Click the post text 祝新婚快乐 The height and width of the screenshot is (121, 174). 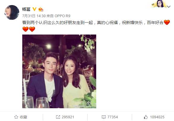tap(132, 23)
